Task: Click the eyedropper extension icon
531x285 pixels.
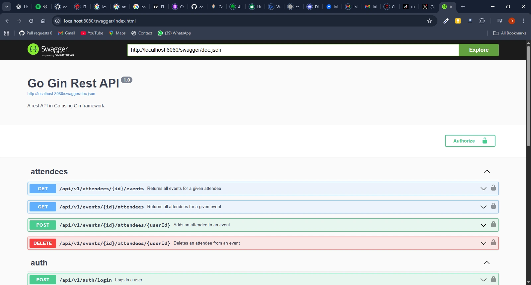Action: [446, 21]
